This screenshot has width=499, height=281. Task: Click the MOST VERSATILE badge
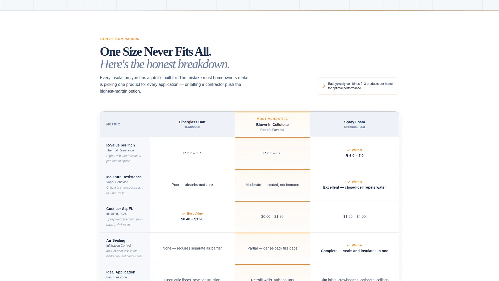pyautogui.click(x=272, y=119)
